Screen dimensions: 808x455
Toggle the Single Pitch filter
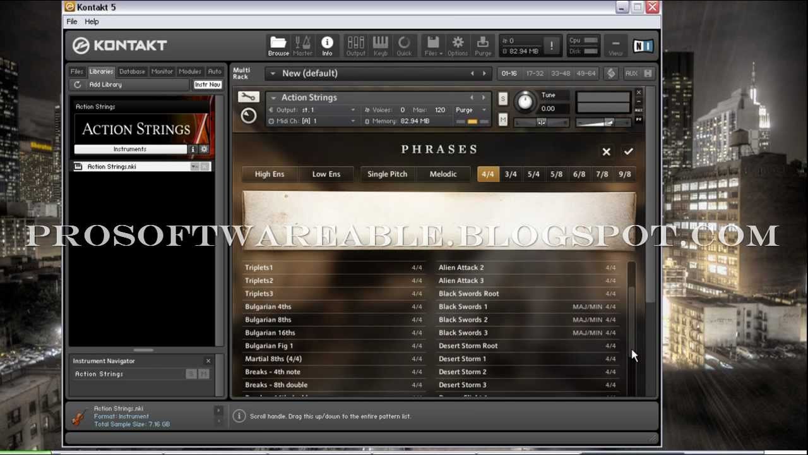coord(388,174)
